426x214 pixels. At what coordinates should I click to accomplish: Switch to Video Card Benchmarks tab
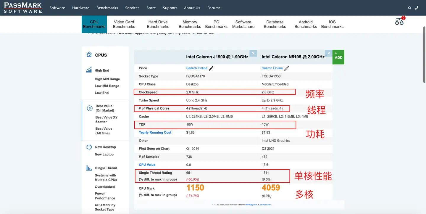click(x=124, y=24)
